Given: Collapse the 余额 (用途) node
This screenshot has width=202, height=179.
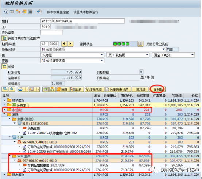Looking at the screenshot, I should pos(9,119).
